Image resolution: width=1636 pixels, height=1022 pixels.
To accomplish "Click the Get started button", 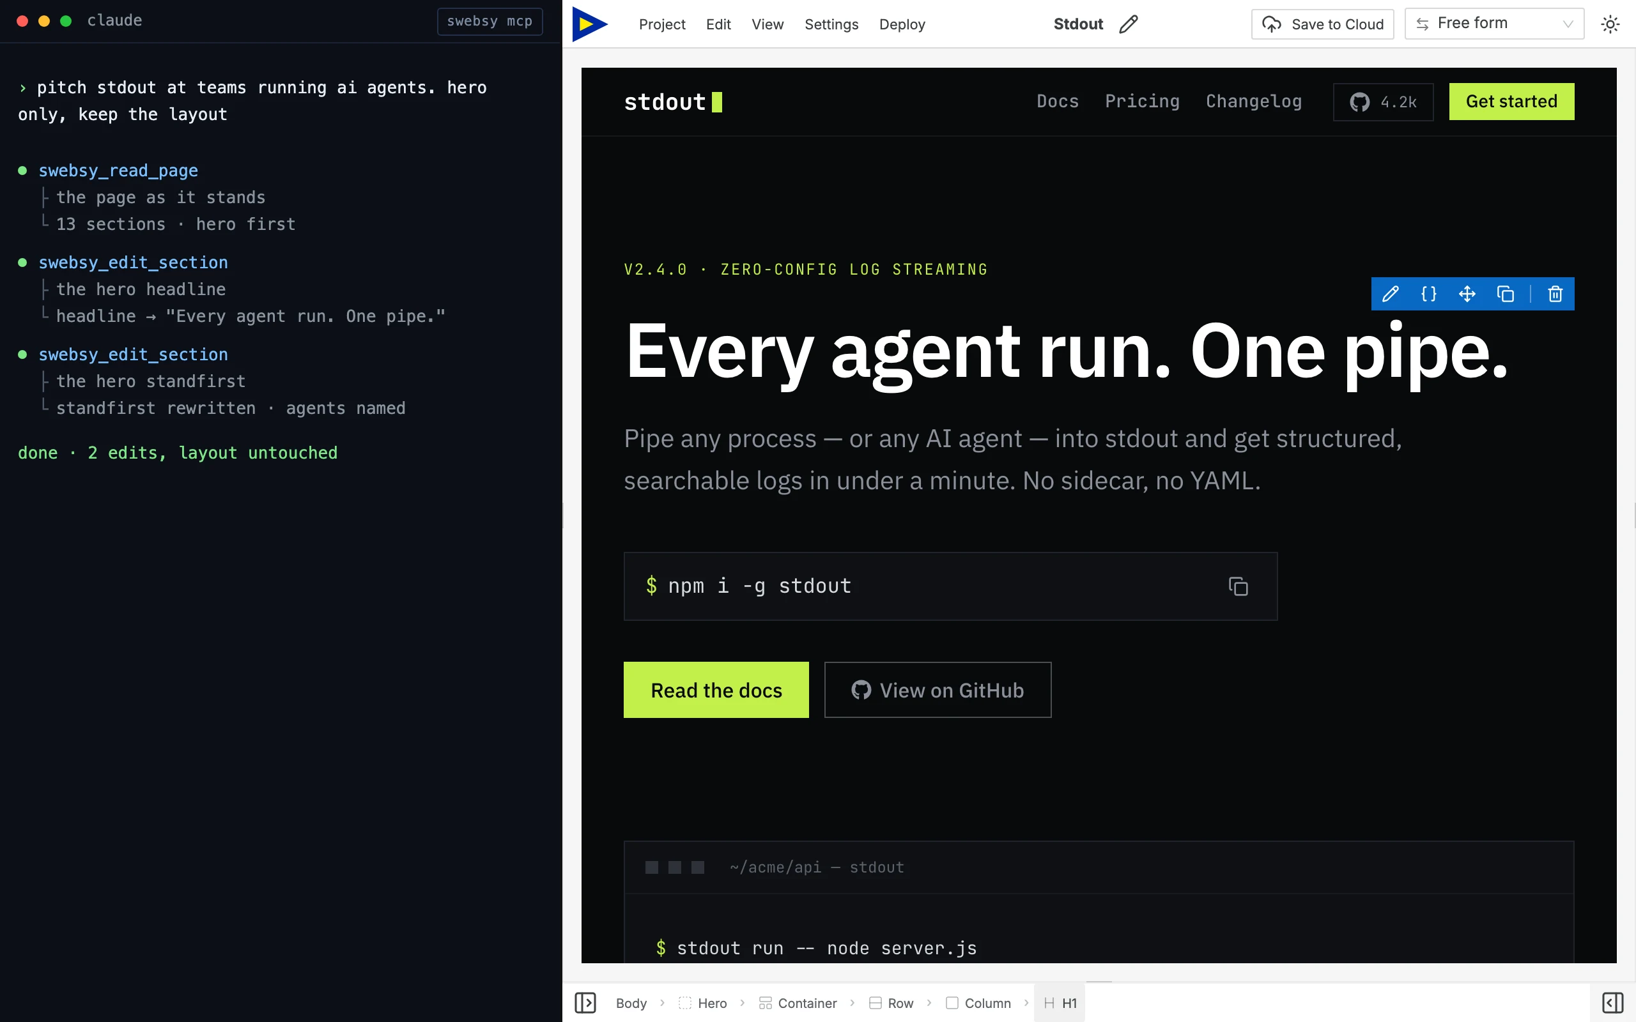I will [1511, 102].
